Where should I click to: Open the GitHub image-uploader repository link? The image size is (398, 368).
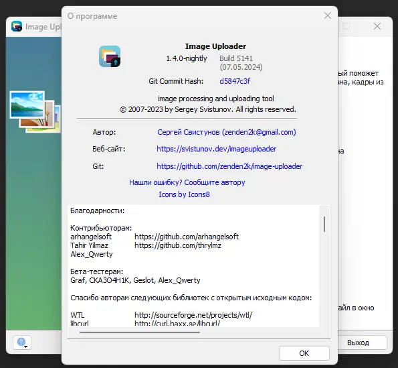click(x=229, y=166)
